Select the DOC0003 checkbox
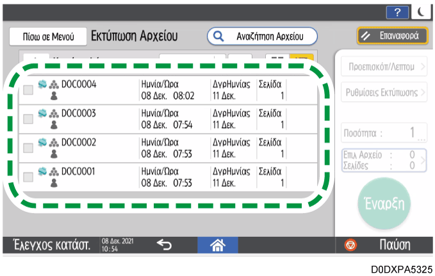Viewport: 435px width, 276px height. (28, 118)
